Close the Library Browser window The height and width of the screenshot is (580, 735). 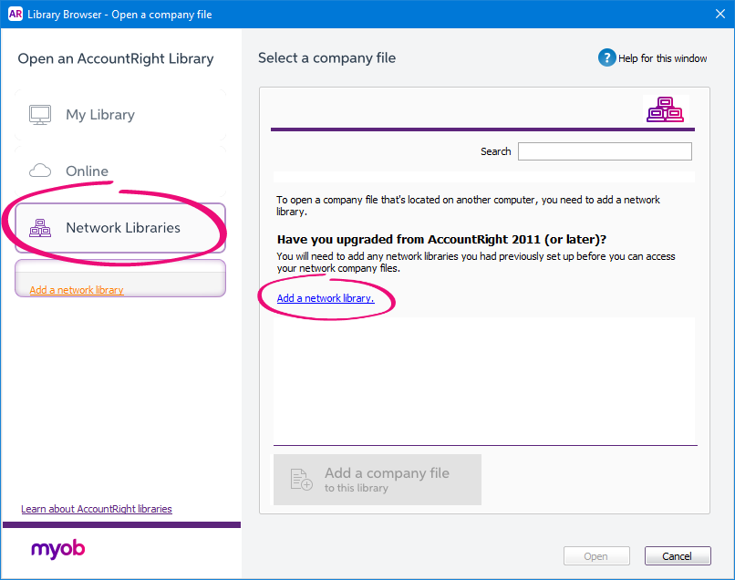click(x=716, y=14)
